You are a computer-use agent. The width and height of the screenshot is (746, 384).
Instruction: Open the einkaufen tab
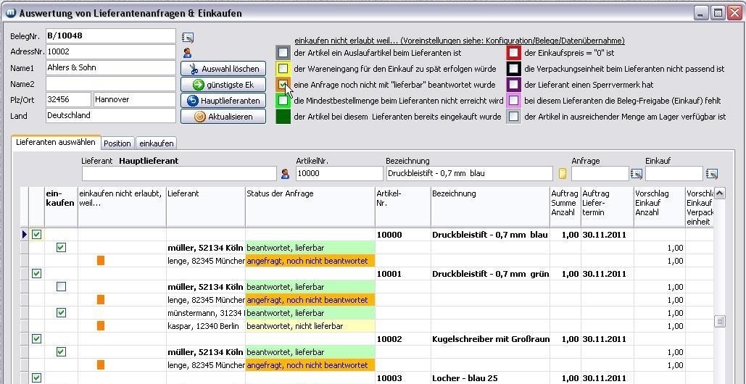156,143
